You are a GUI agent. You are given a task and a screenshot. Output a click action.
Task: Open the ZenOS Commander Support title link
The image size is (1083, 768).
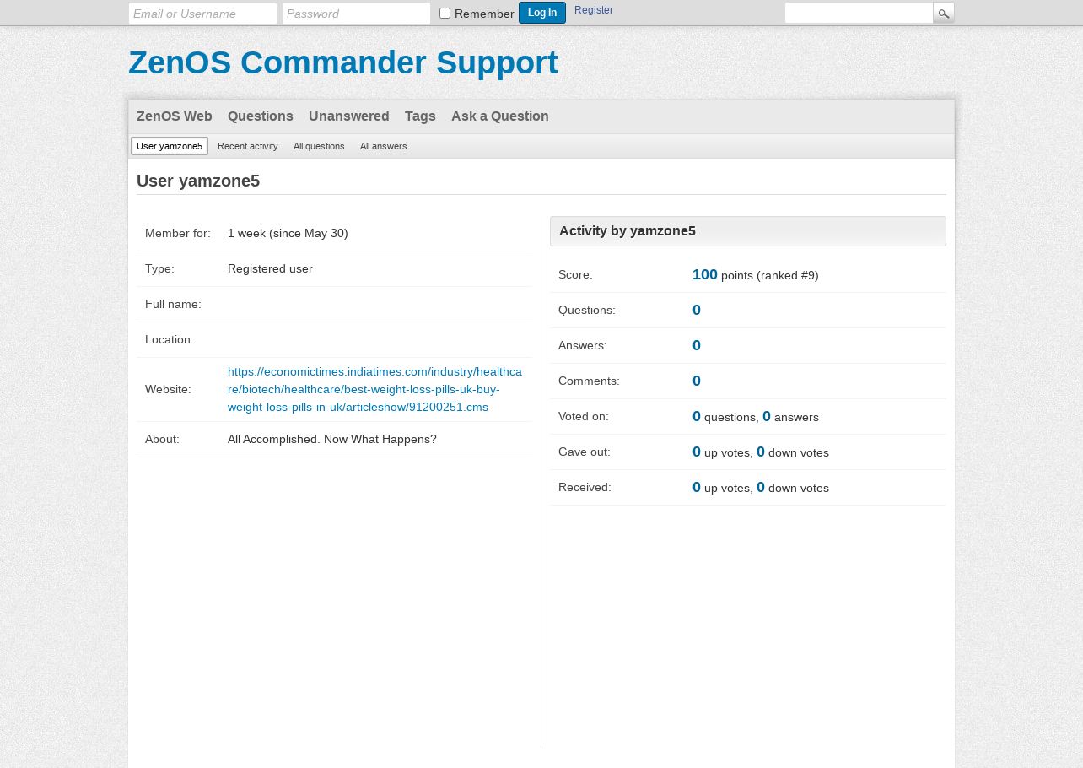(343, 62)
